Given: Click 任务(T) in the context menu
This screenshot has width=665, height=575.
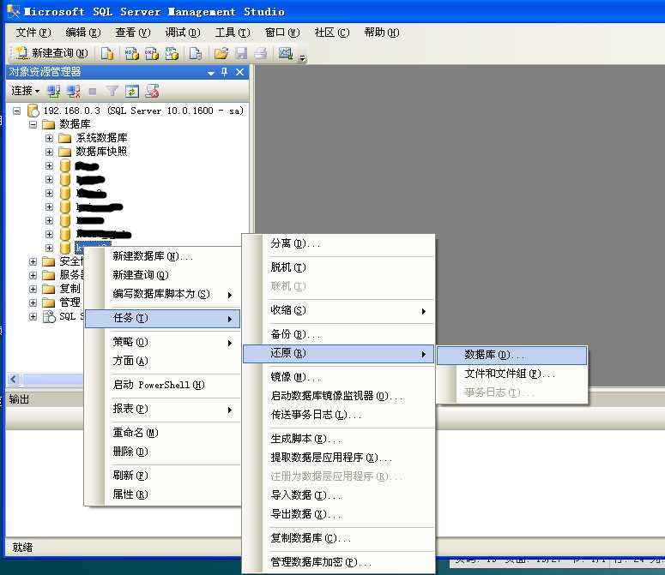Looking at the screenshot, I should pos(162,319).
